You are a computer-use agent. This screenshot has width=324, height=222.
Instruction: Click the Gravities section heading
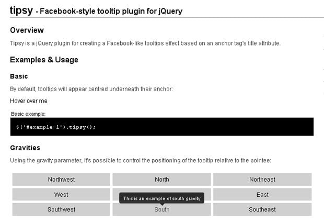tap(25, 148)
